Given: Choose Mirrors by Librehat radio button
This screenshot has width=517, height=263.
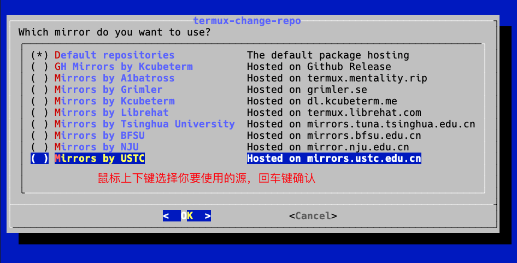Looking at the screenshot, I should (39, 113).
